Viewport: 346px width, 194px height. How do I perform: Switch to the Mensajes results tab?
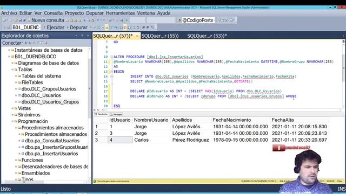click(116, 114)
